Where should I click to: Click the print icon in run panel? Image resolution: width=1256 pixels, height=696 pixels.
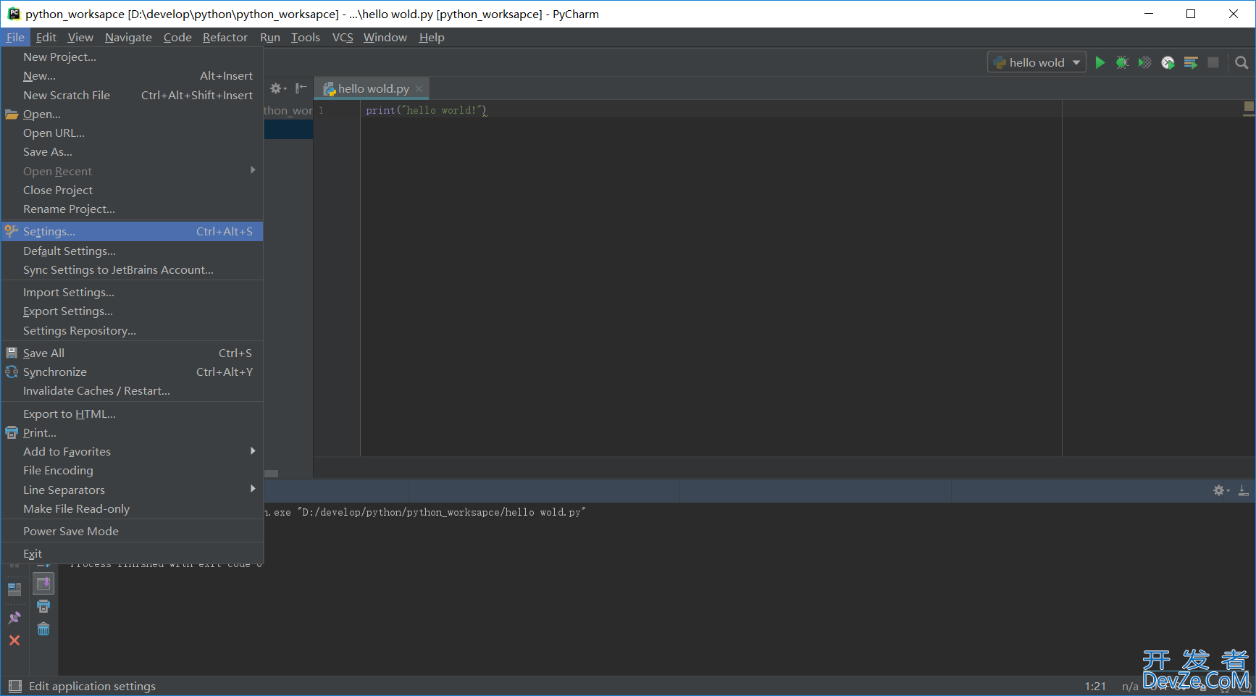43,606
